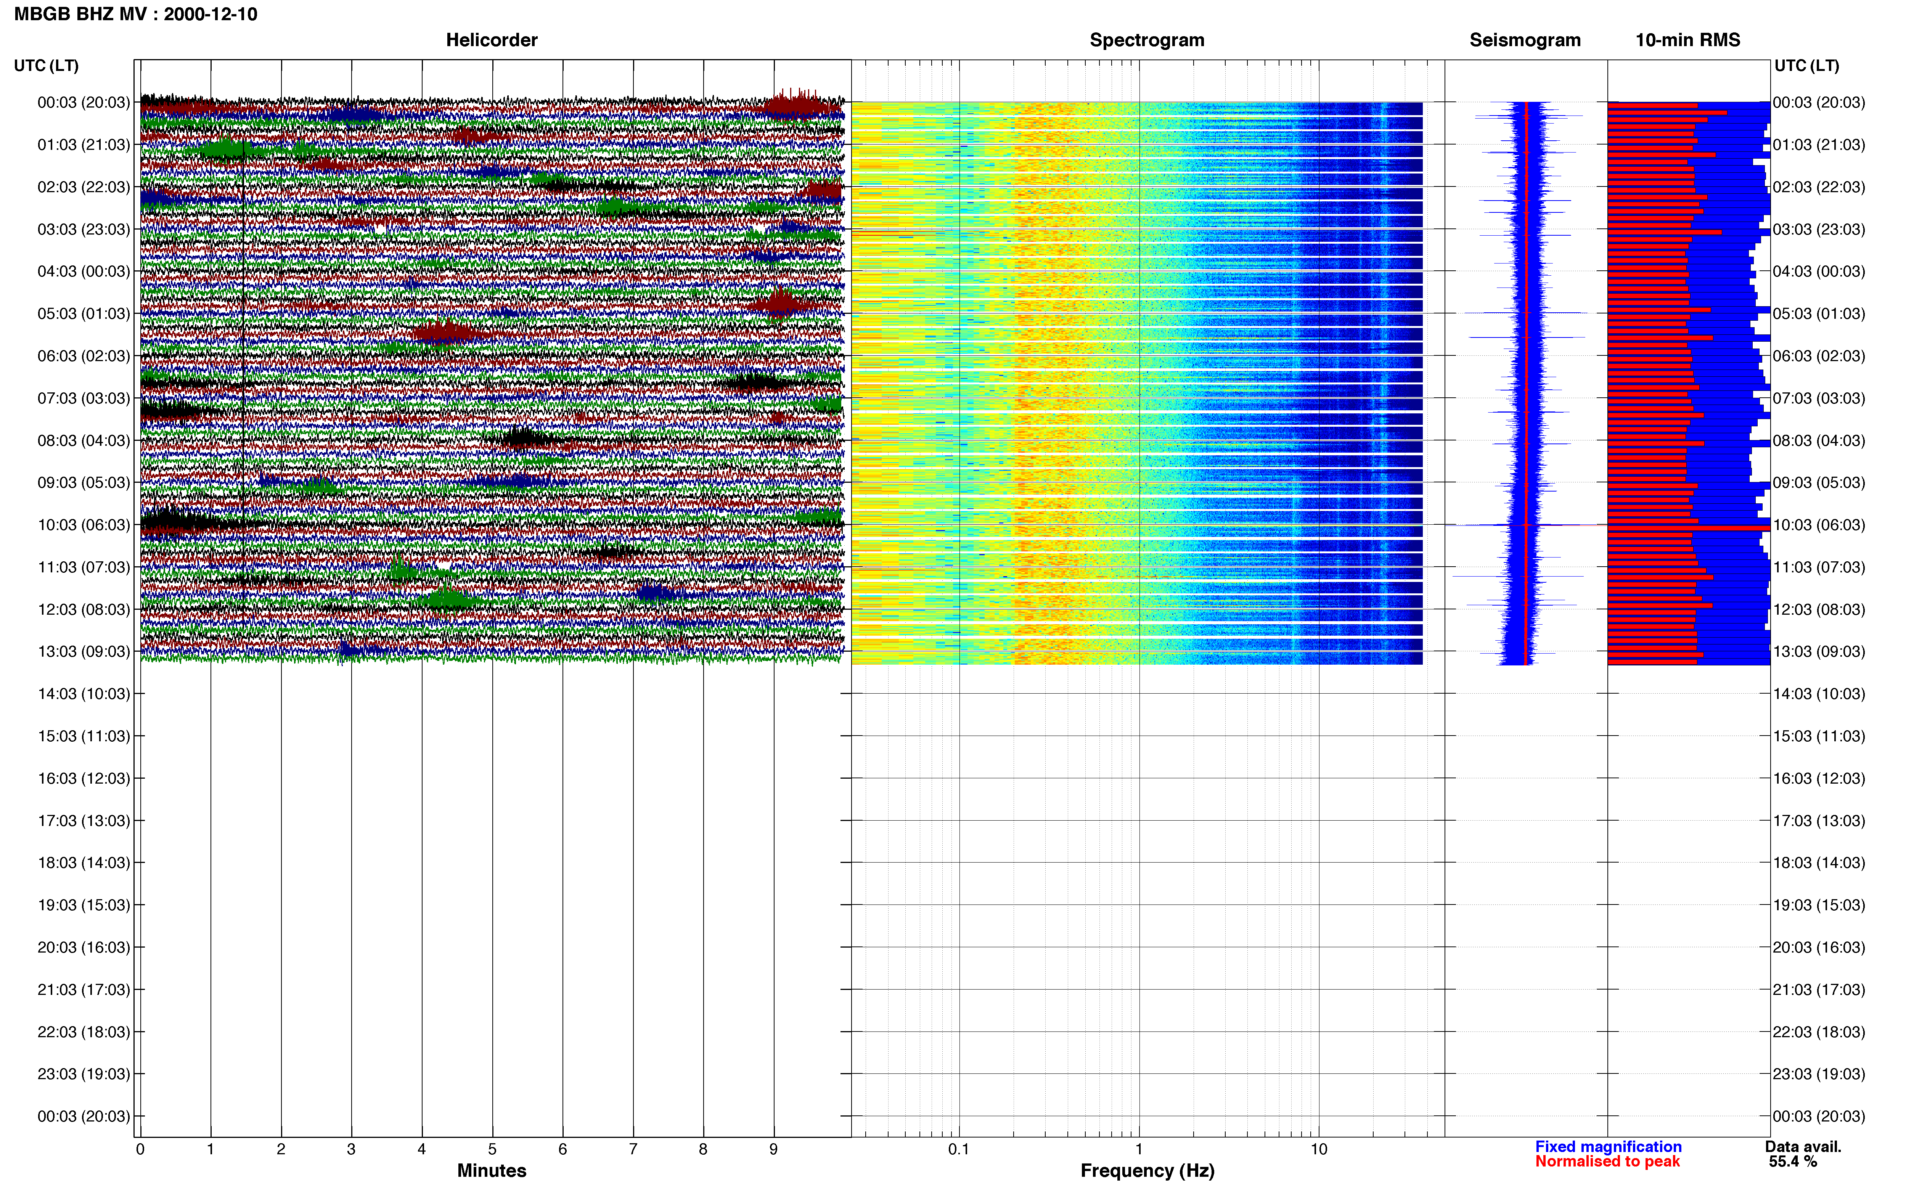Click 03:03 (23:03) on the RMS time axis
This screenshot has height=1197, width=1914.
(x=1819, y=230)
